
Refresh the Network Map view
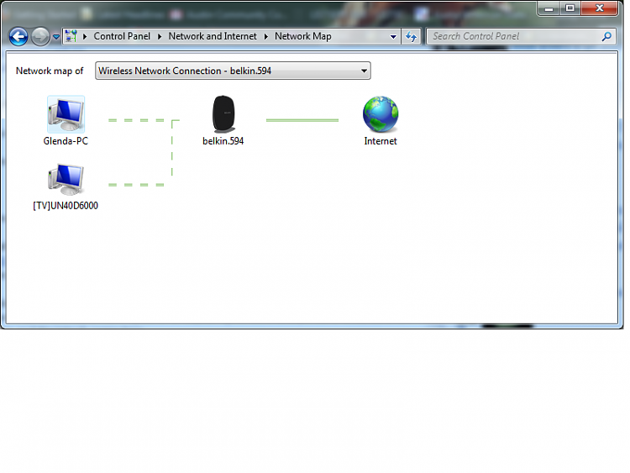point(411,37)
